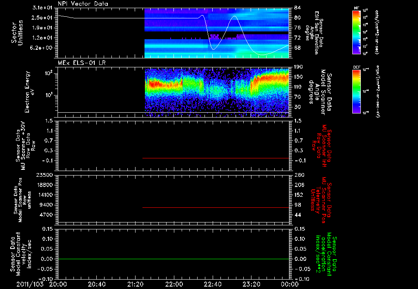Click the green velocity line in bottom panel
The image size is (418, 289).
click(173, 259)
